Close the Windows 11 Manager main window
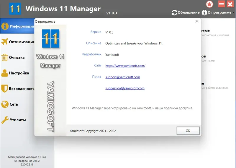Viewport: 236px width, 168px height. coord(230,4)
